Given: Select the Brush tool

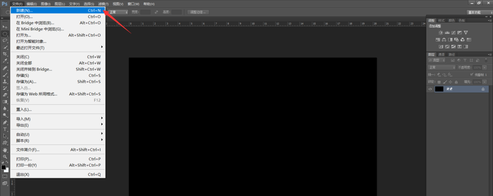Looking at the screenshot, I should (x=5, y=75).
